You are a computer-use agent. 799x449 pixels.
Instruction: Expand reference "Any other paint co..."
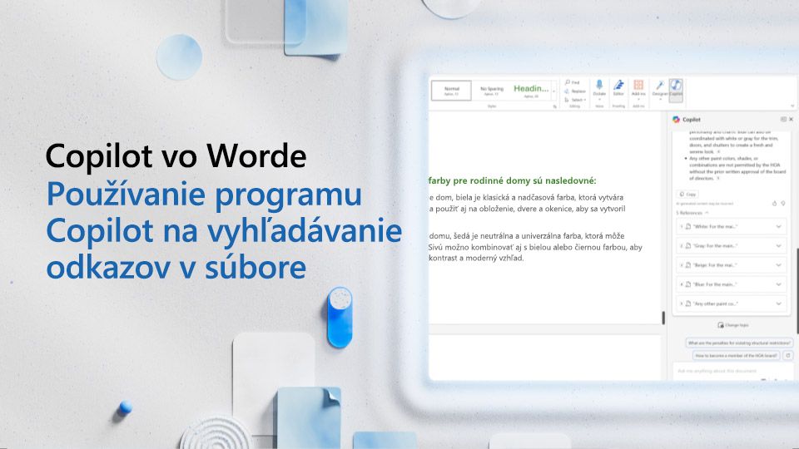(778, 304)
